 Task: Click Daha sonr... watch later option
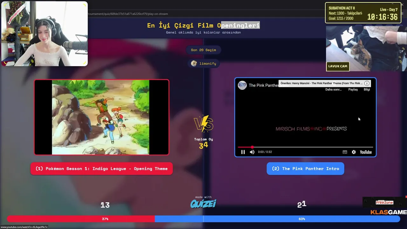point(333,89)
